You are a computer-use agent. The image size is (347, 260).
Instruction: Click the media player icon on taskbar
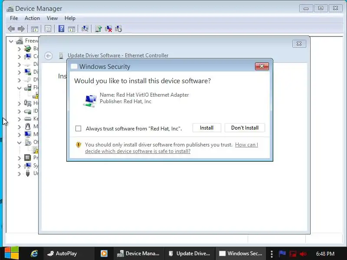point(104,253)
